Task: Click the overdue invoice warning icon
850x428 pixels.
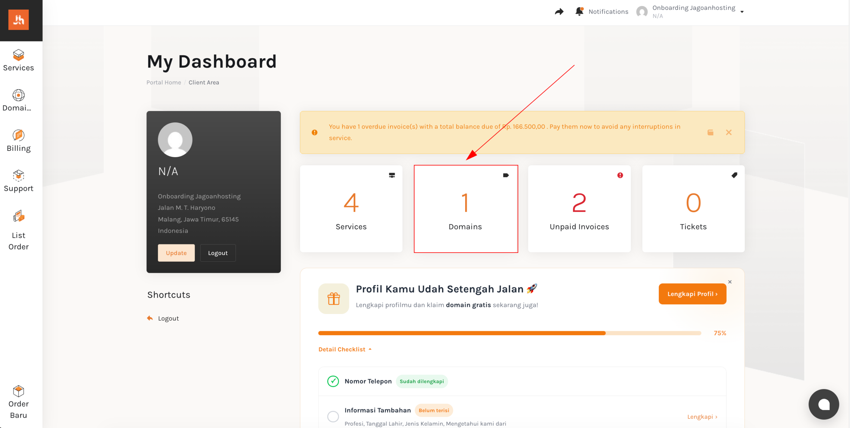Action: [x=314, y=132]
